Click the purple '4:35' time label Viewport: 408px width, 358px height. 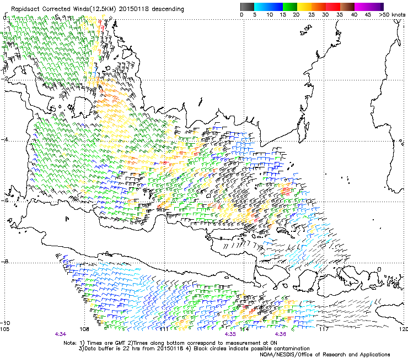[230, 334]
